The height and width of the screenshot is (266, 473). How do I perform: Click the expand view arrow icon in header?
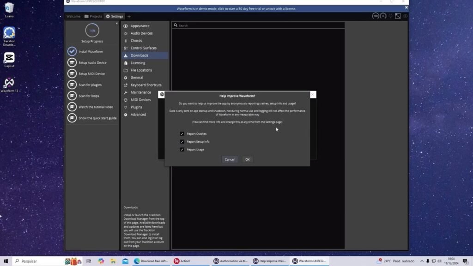click(x=398, y=16)
